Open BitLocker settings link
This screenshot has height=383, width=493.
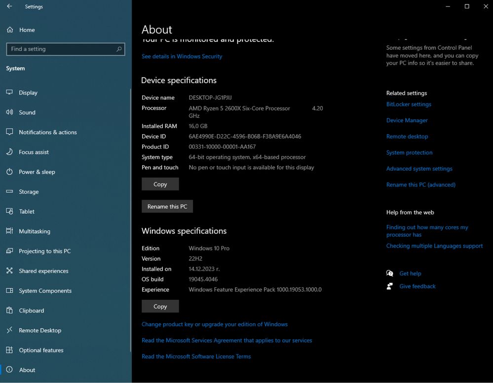tap(409, 104)
